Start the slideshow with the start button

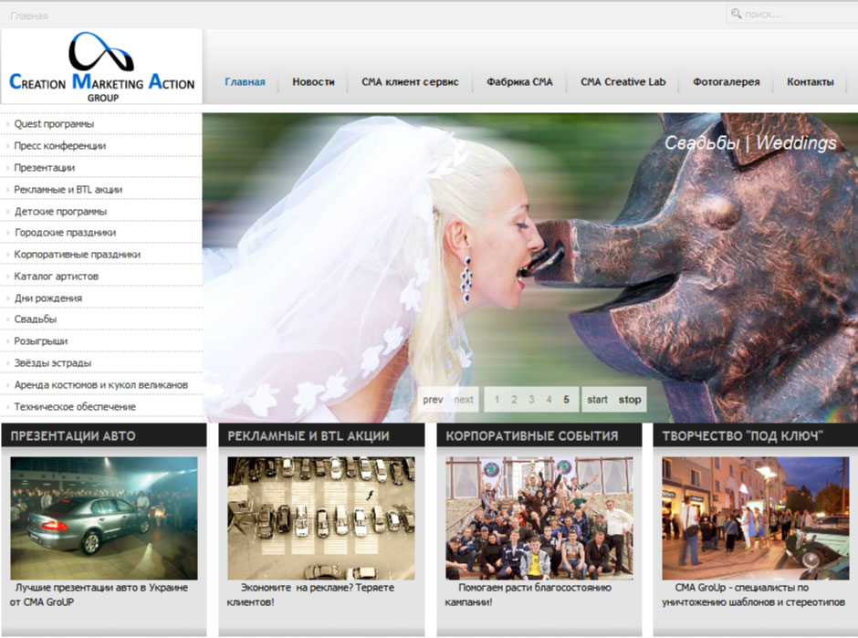pyautogui.click(x=597, y=400)
